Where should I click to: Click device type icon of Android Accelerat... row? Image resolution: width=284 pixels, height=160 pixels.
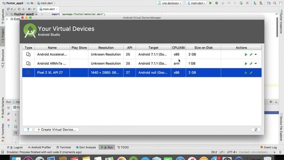click(x=28, y=54)
